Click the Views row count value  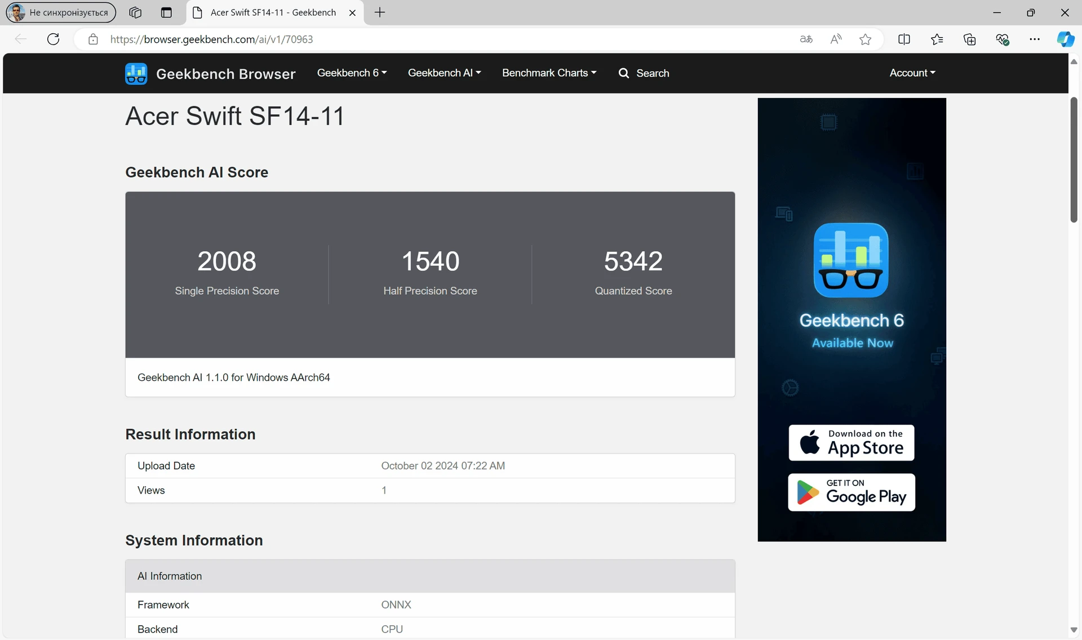(x=384, y=490)
